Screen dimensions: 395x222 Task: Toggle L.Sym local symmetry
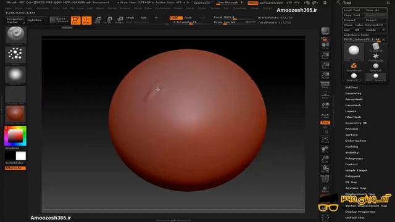(325, 115)
